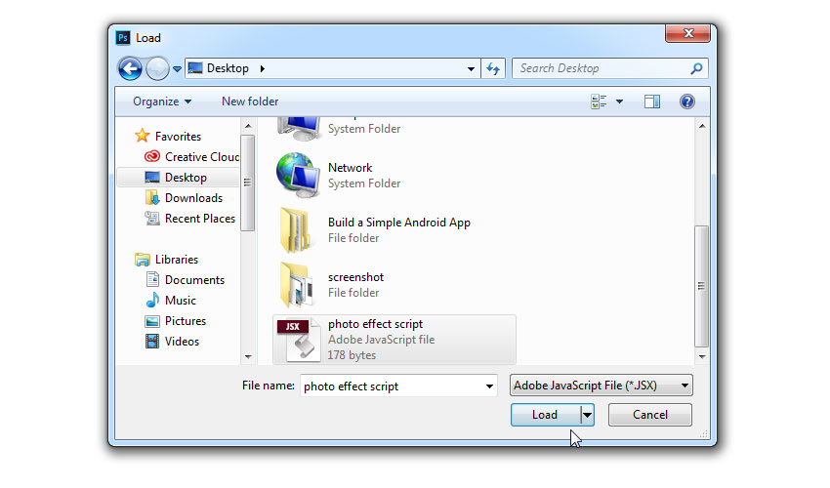Select Favorites in the navigation pane
The width and height of the screenshot is (830, 488).
coord(178,136)
